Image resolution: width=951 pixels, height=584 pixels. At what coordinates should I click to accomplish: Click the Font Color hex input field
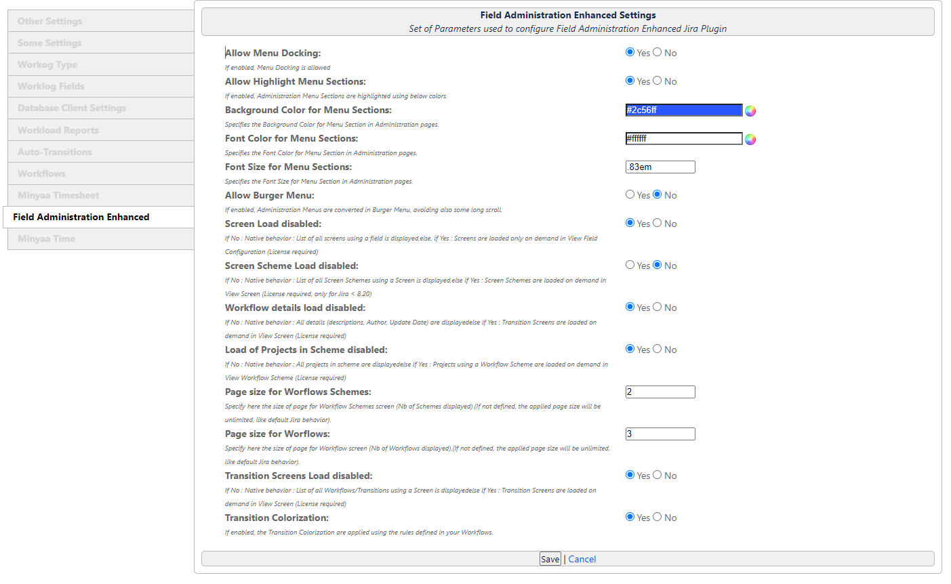683,139
